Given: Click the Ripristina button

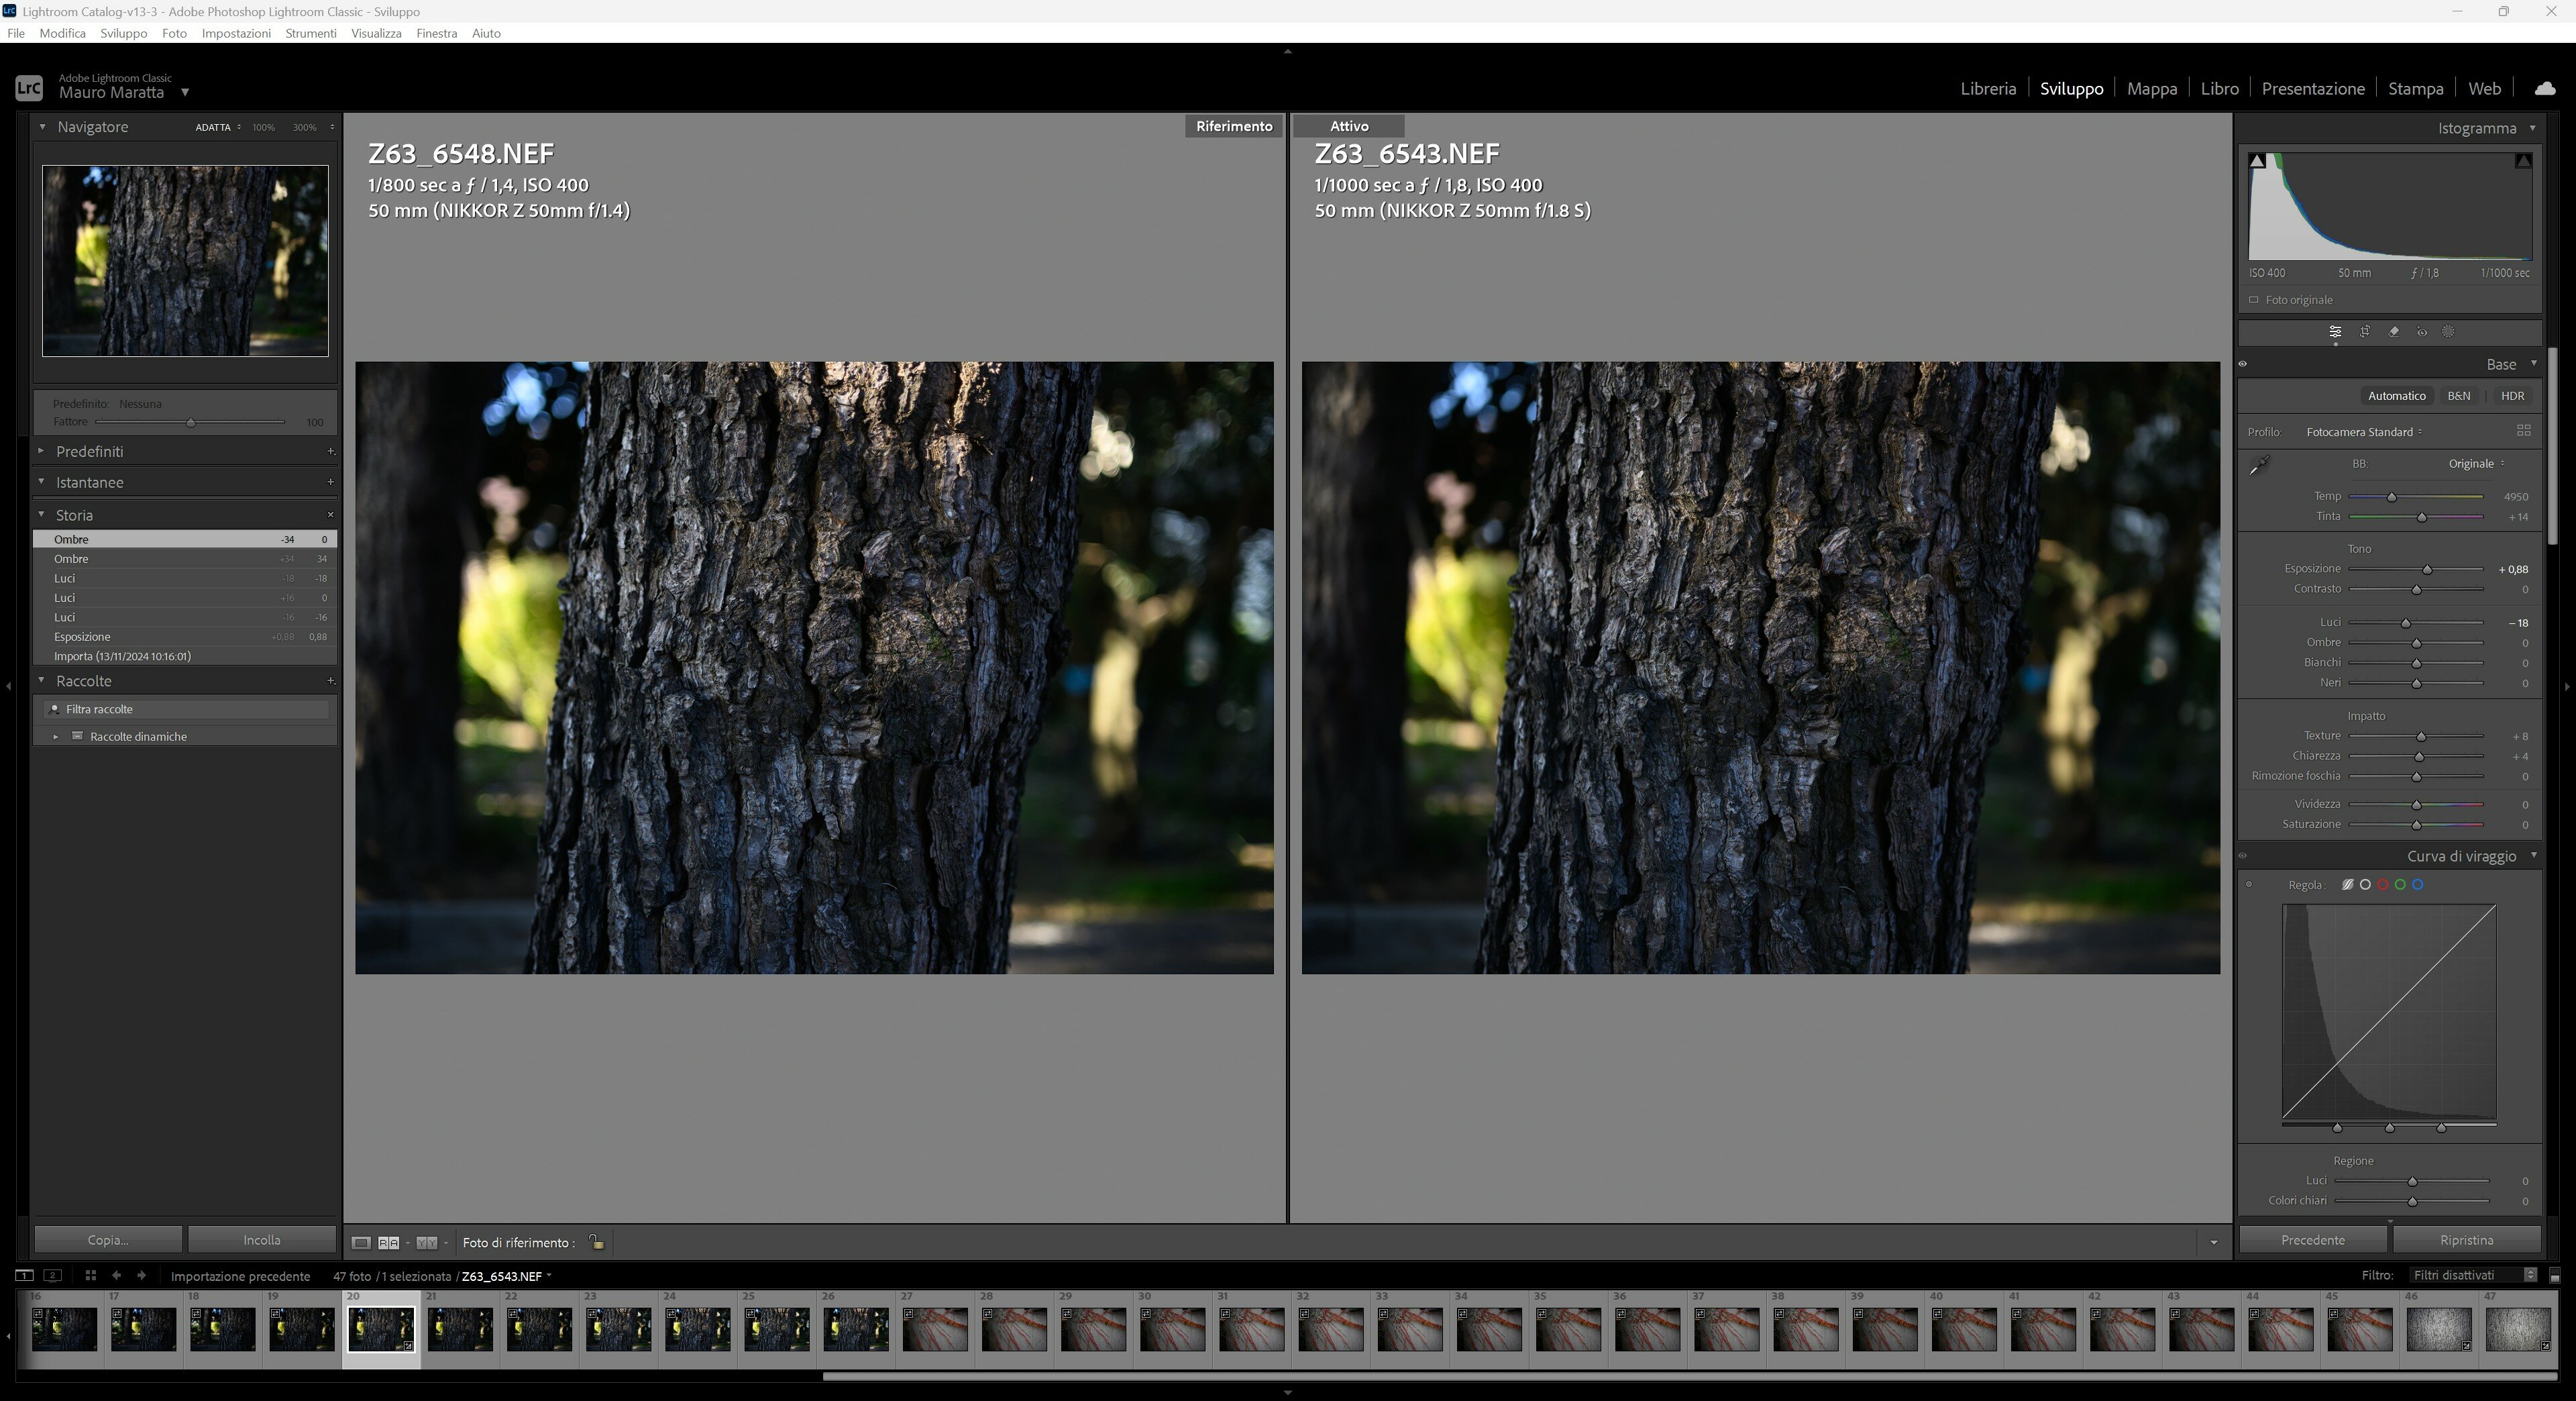Looking at the screenshot, I should pos(2466,1240).
